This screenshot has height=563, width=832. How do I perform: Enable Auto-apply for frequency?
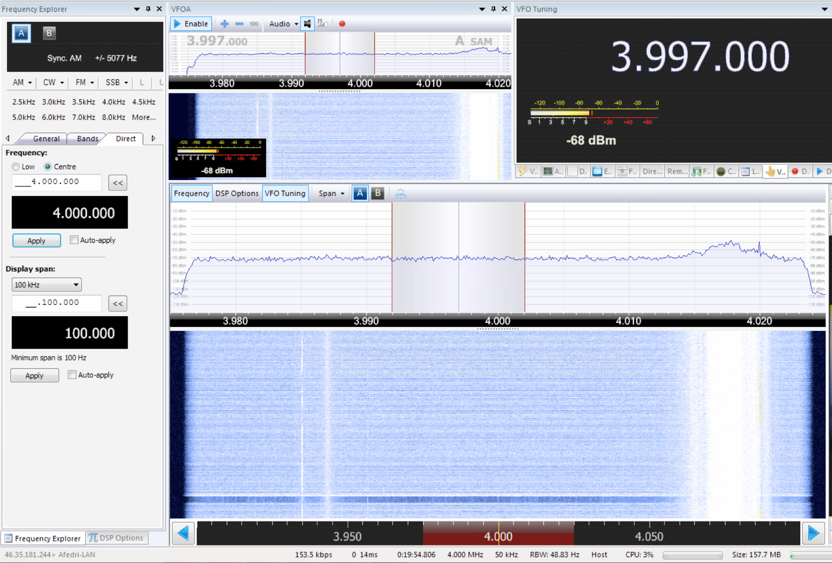point(74,240)
